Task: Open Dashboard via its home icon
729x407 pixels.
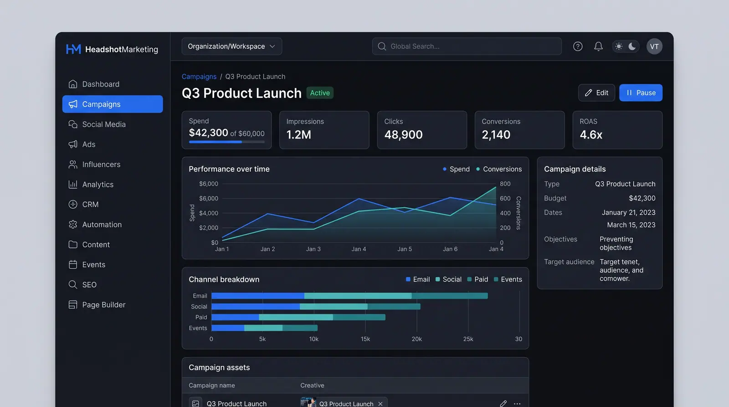Action: point(73,84)
